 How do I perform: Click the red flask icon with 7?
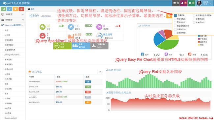[x=42, y=36]
